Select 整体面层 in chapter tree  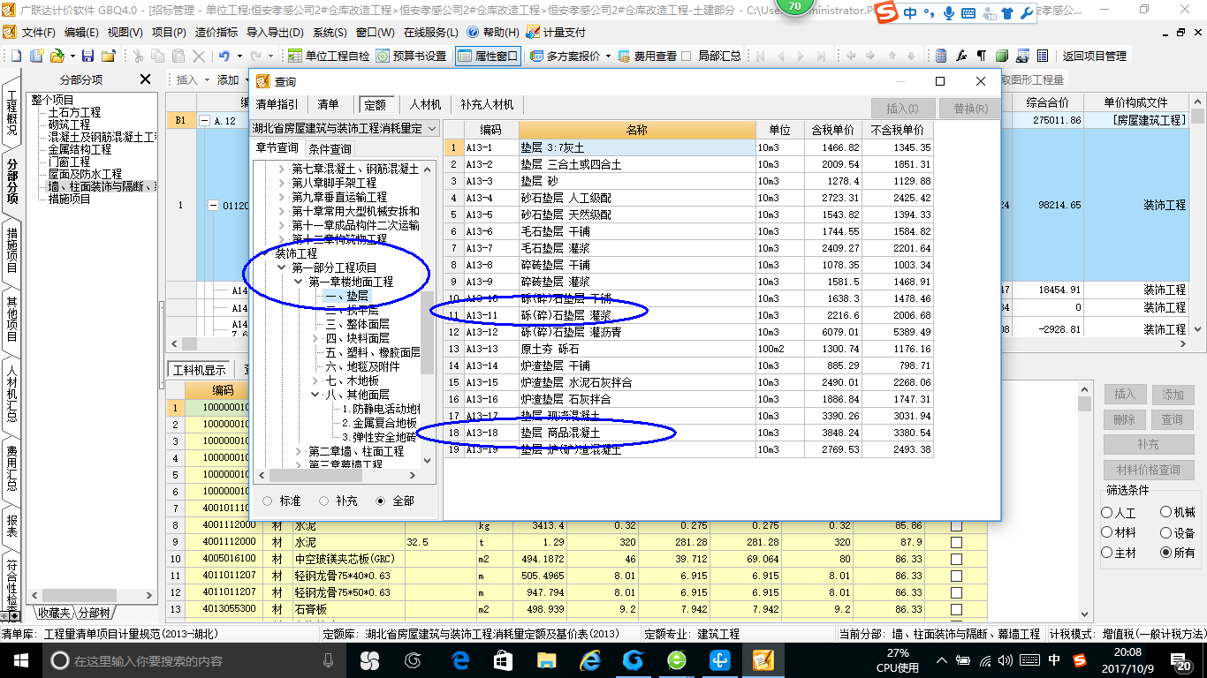357,324
